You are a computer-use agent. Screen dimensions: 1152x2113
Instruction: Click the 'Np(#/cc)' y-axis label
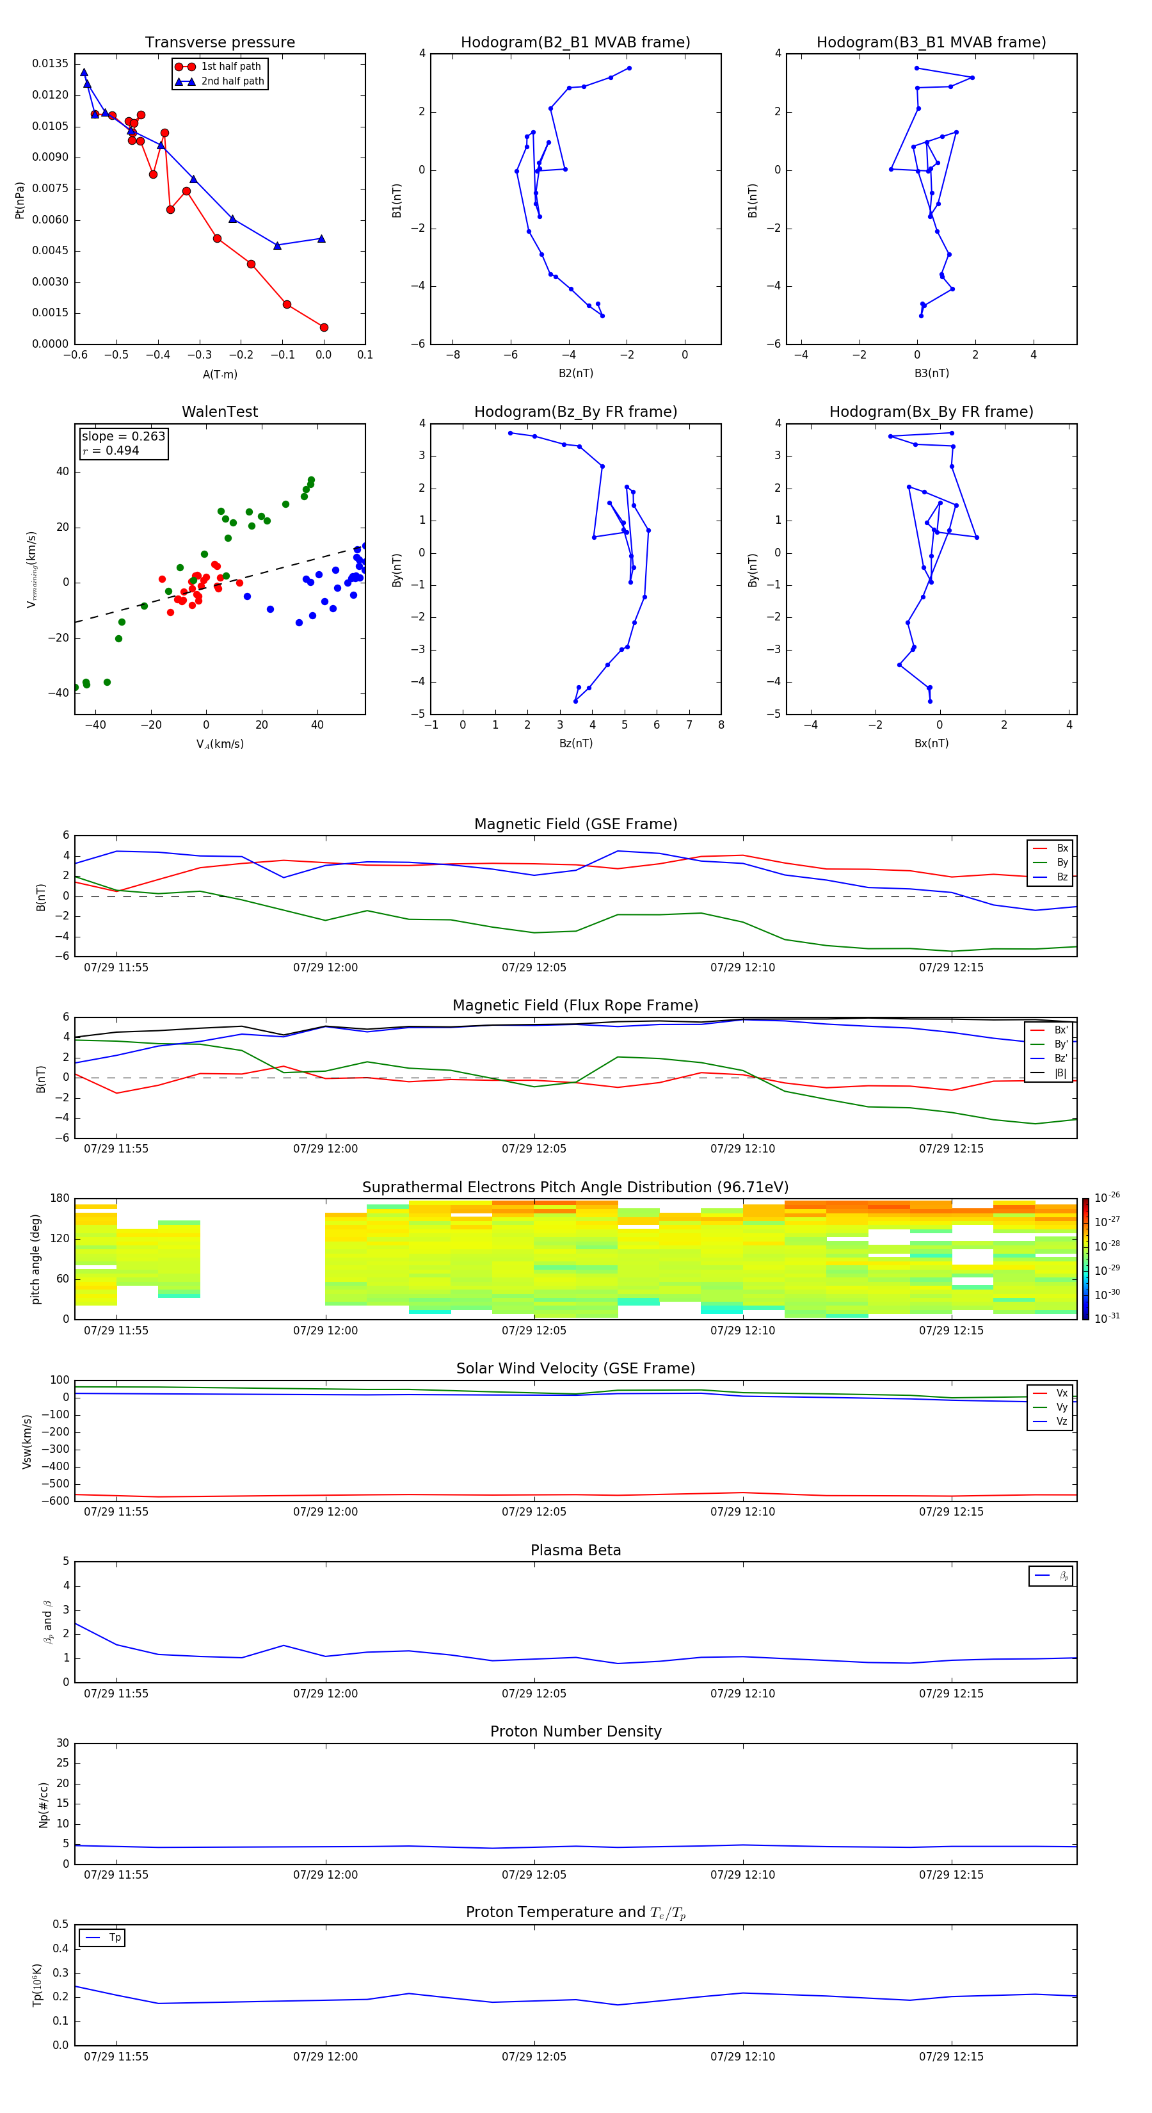[x=44, y=1804]
